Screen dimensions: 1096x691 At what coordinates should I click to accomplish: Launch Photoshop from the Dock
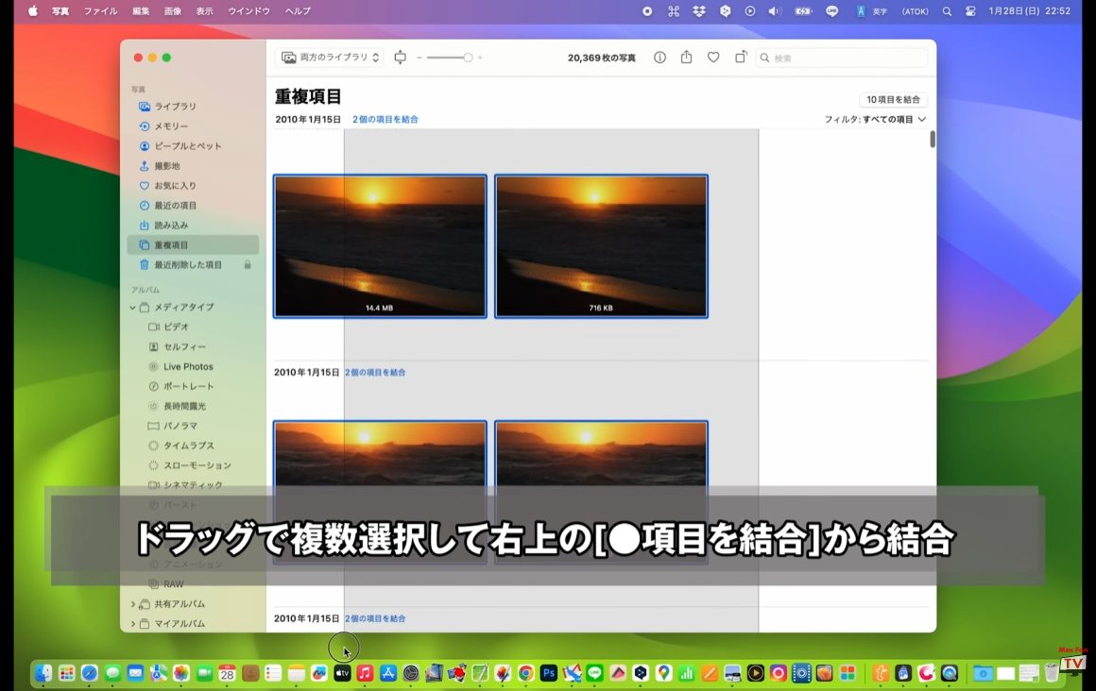[549, 673]
